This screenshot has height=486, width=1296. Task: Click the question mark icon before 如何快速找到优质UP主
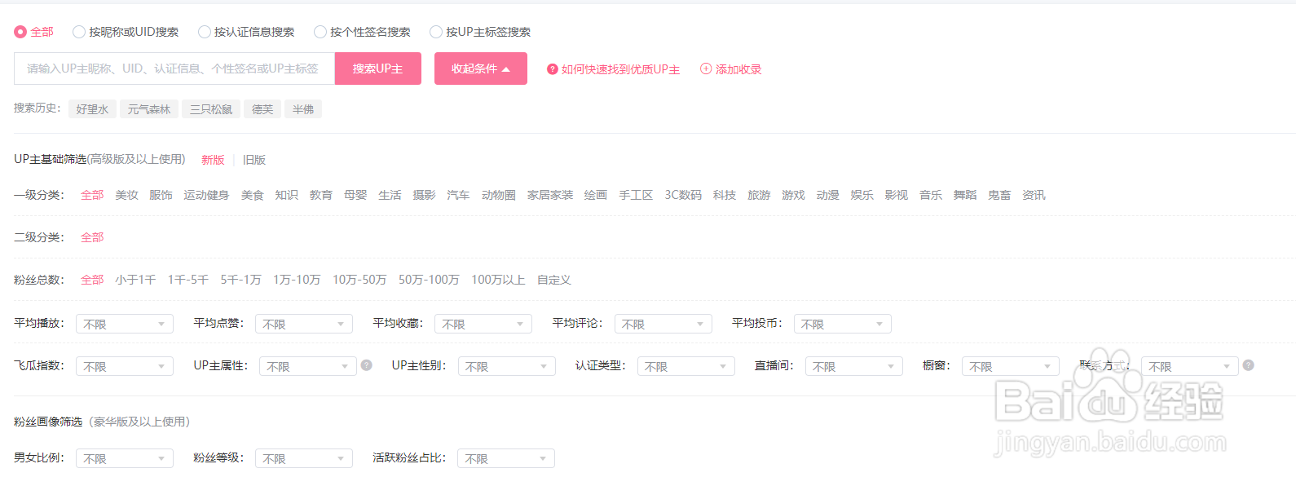point(553,69)
